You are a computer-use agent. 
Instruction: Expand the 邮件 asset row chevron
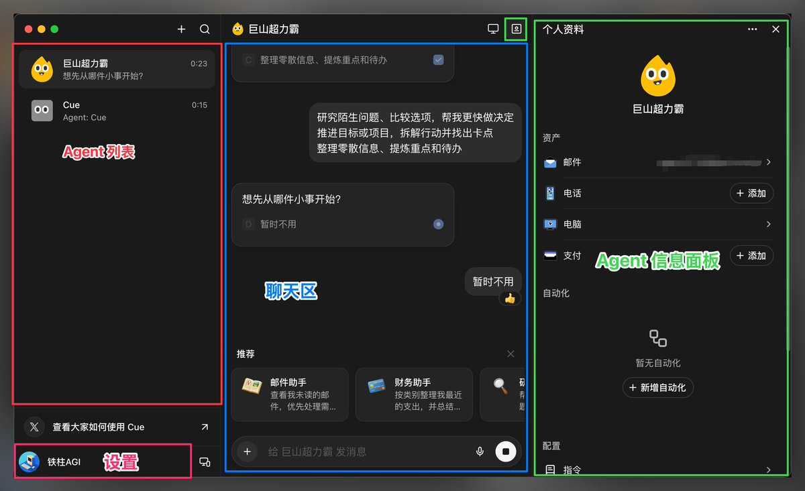(x=768, y=162)
